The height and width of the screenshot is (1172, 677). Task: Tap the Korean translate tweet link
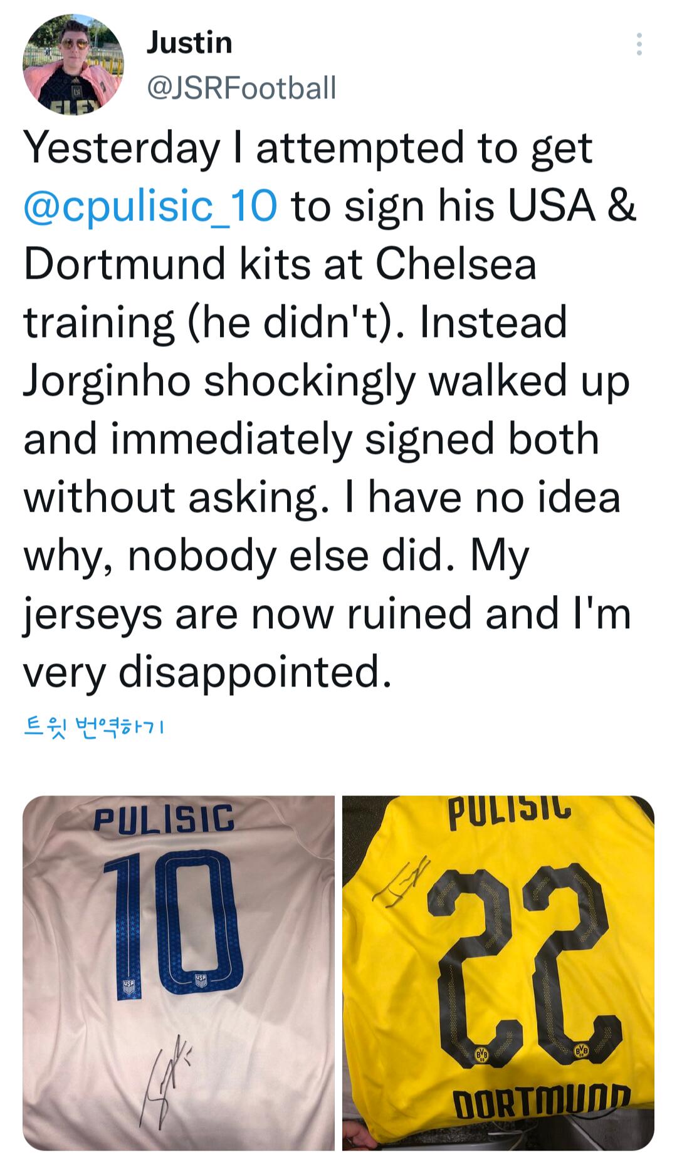94,727
